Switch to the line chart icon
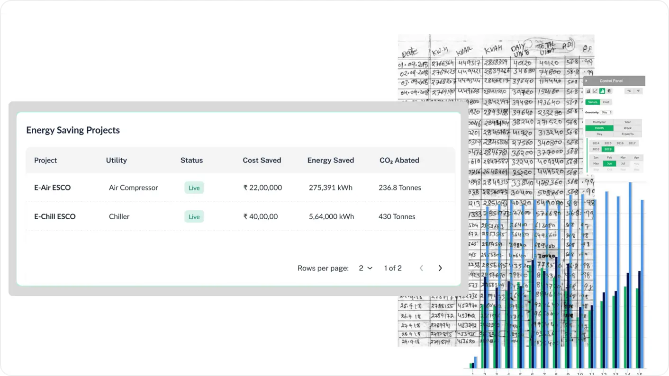The image size is (669, 376). [595, 91]
